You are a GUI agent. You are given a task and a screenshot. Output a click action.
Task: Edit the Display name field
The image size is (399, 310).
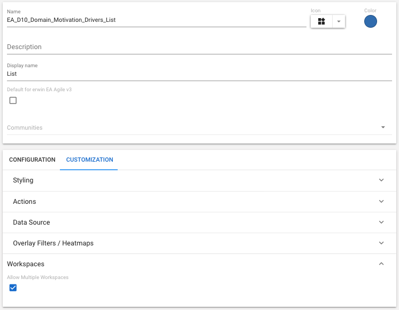(x=199, y=74)
